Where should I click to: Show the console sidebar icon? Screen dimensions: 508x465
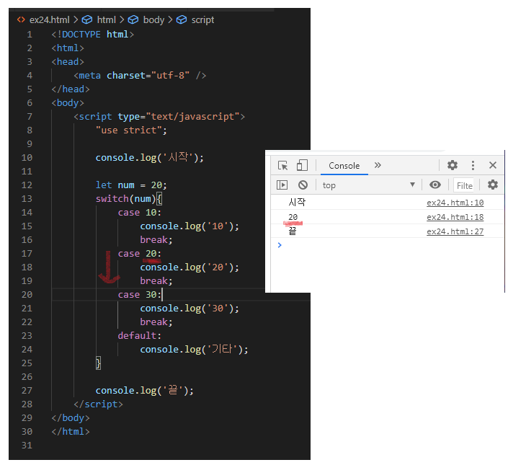(x=282, y=185)
